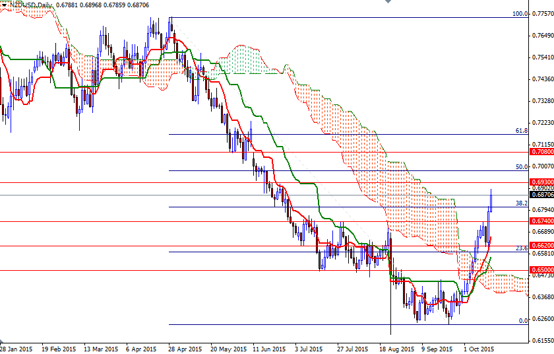Viewport: 554px width, 354px height.
Task: Click the NZDUSD,Daily symbol title
Action: pyautogui.click(x=32, y=5)
